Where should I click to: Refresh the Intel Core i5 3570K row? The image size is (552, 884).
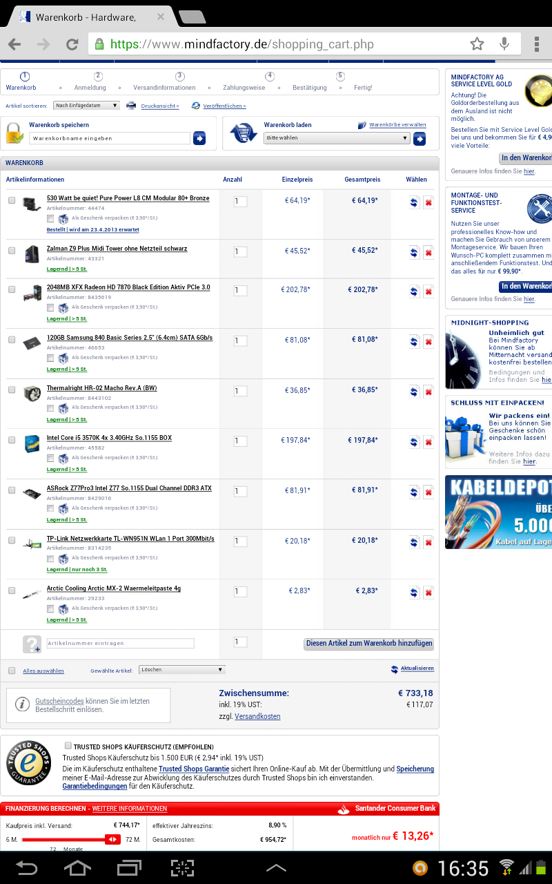coord(414,443)
